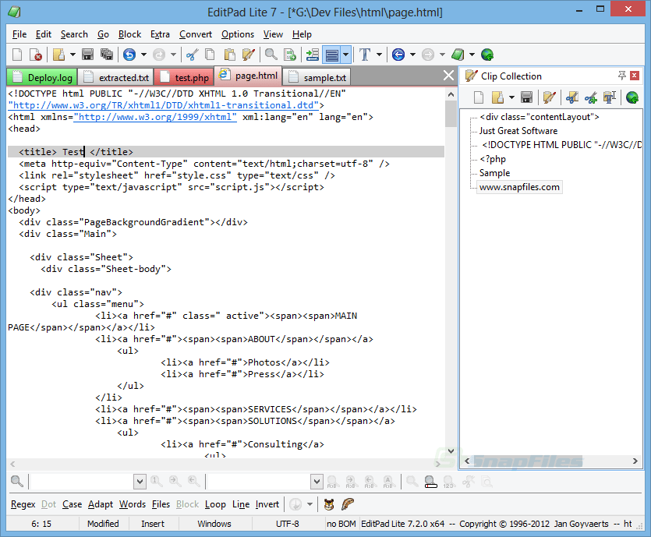Pin the Clip Collection panel
The height and width of the screenshot is (537, 651).
tap(623, 76)
